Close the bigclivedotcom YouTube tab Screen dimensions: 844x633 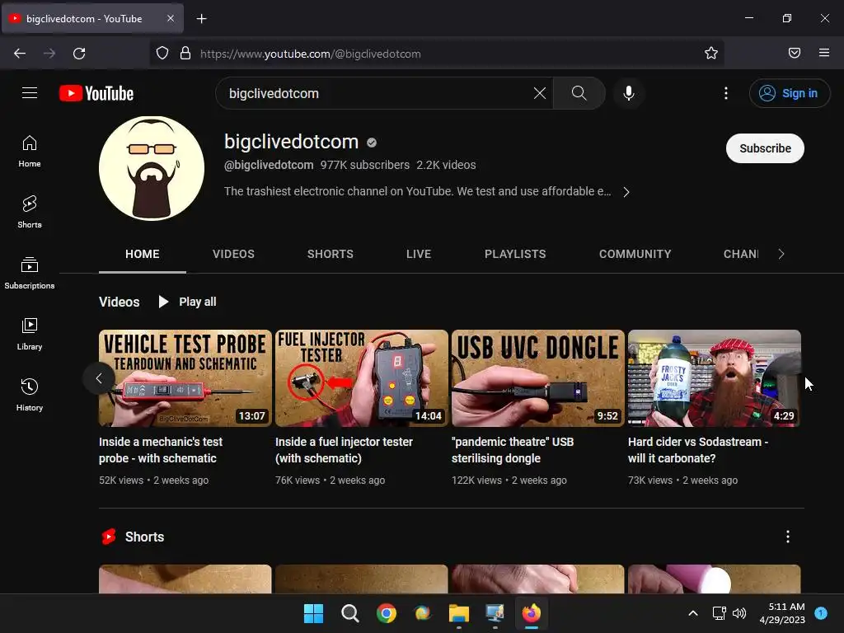[x=170, y=18]
